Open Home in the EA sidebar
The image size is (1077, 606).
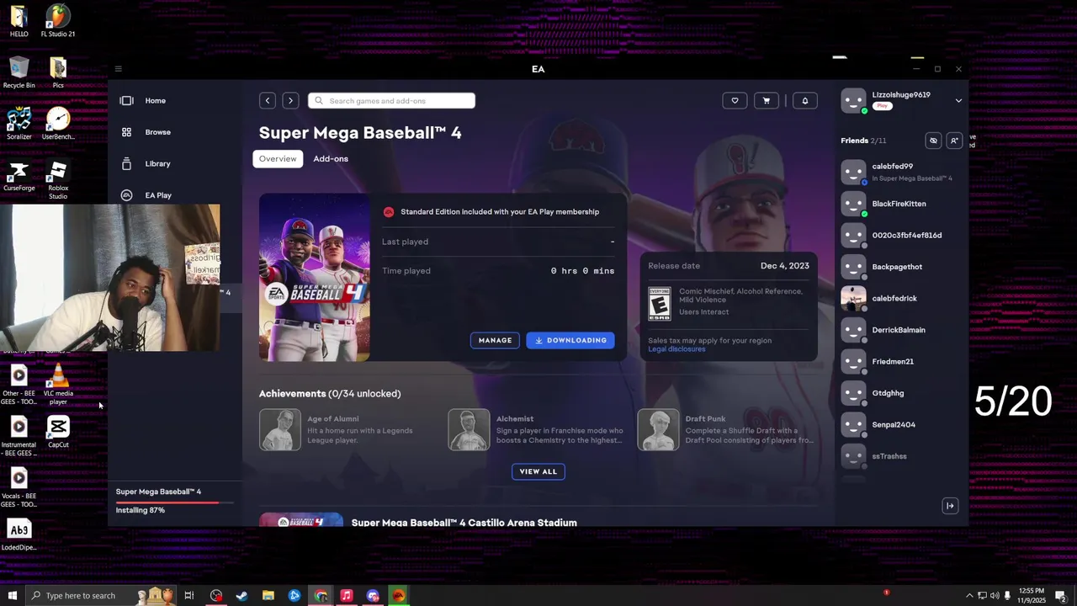pyautogui.click(x=156, y=101)
